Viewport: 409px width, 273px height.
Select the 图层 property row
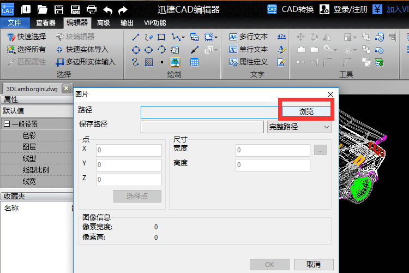point(37,147)
